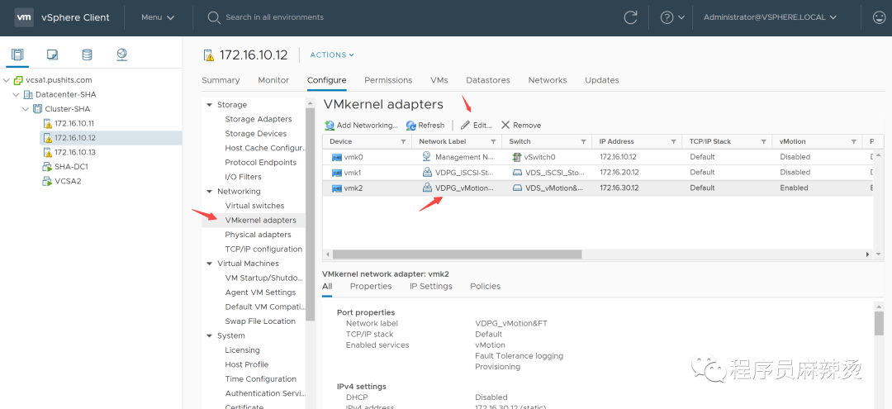Switch to the Datastores tab
892x409 pixels.
[488, 80]
